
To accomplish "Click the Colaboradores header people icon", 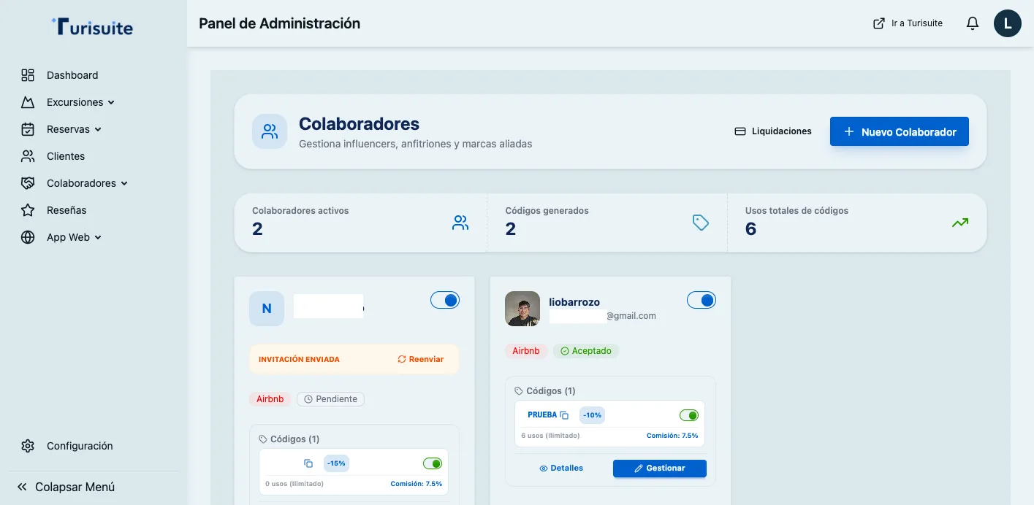I will pyautogui.click(x=270, y=131).
